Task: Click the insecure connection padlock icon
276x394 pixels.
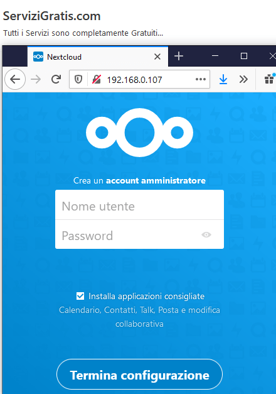Action: (x=97, y=80)
